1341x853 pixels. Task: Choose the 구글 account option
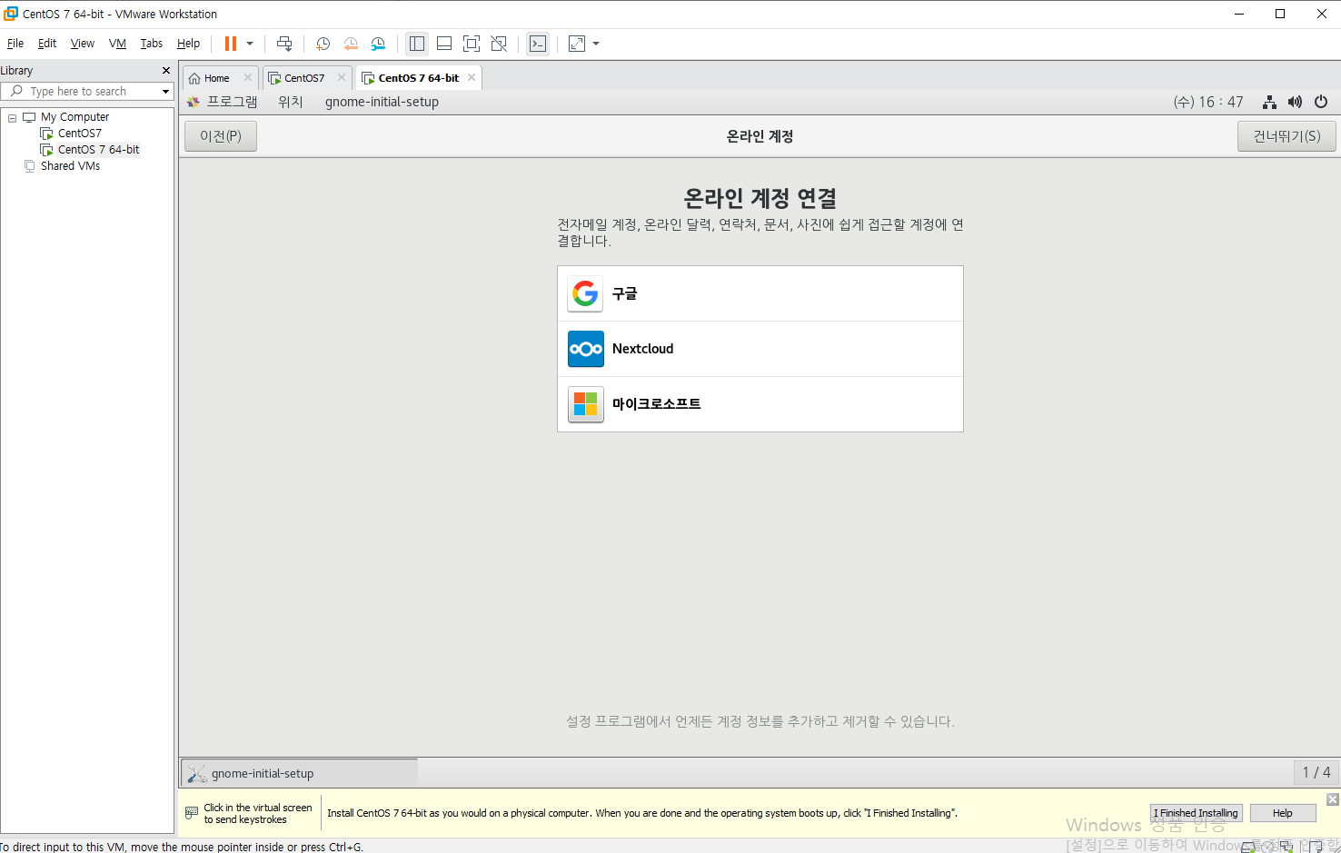pyautogui.click(x=760, y=293)
